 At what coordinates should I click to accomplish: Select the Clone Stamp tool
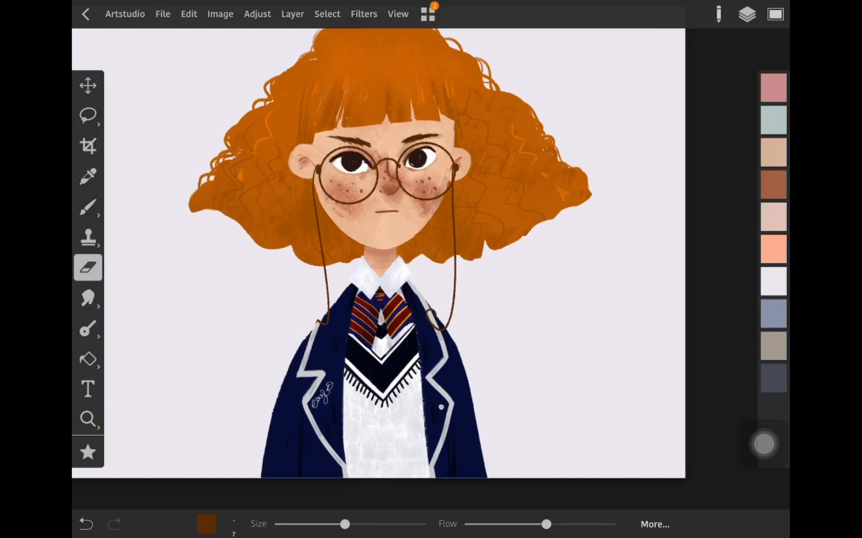(x=88, y=237)
